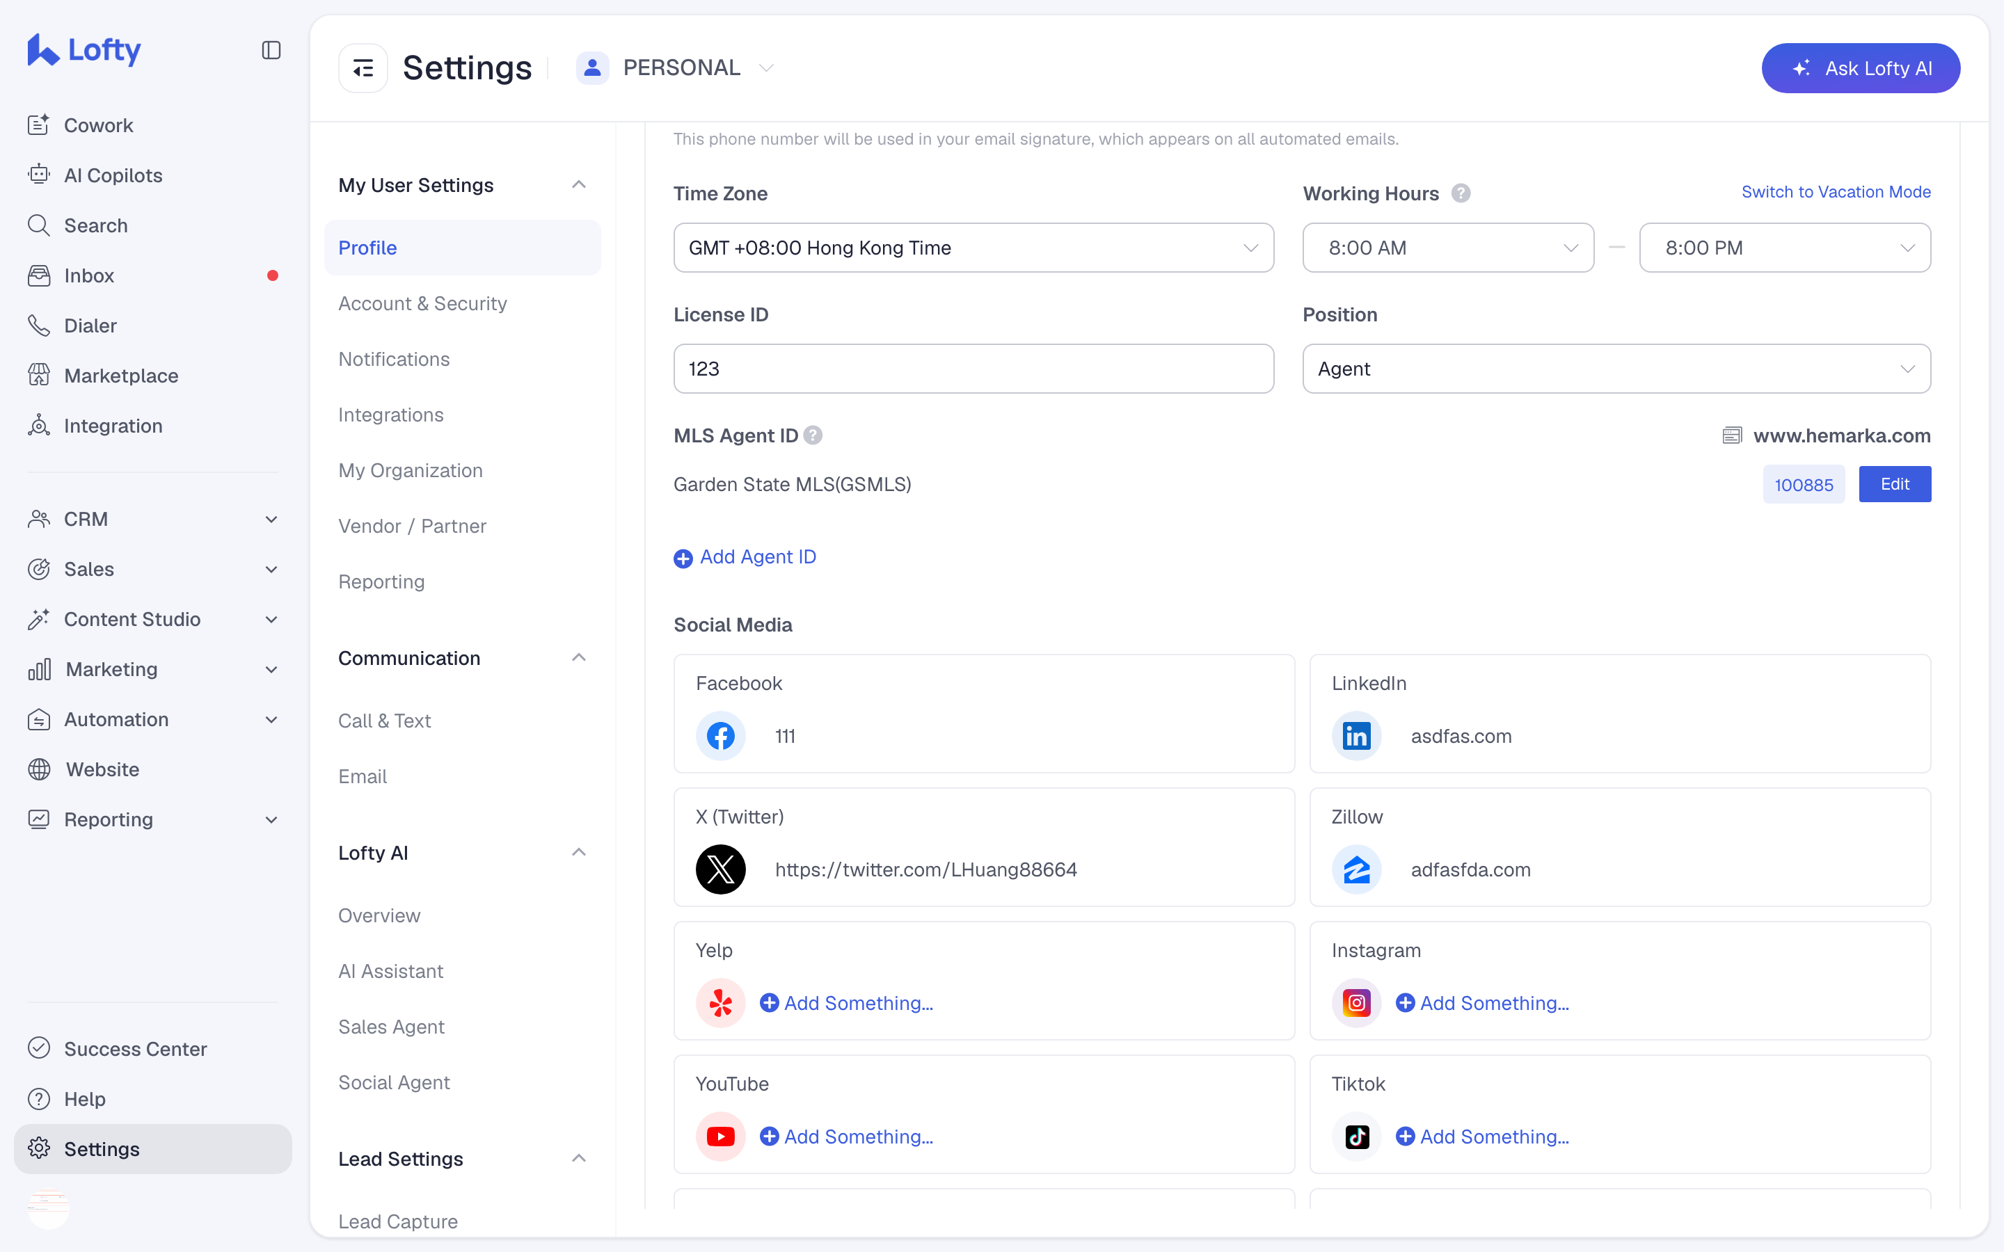
Task: Open the Time Zone dropdown
Action: pyautogui.click(x=973, y=248)
